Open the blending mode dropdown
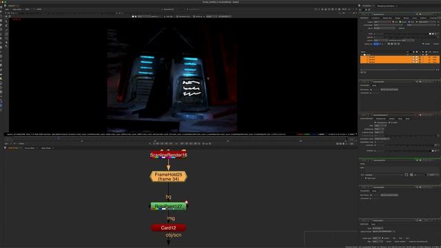The width and height of the screenshot is (441, 248). [408, 41]
